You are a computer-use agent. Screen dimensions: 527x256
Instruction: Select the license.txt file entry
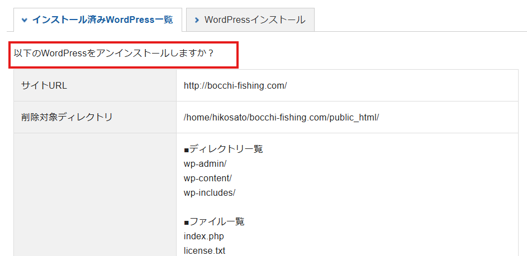tap(204, 250)
